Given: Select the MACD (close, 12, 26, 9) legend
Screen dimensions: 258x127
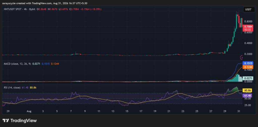Looking at the screenshot, I should [17, 64].
